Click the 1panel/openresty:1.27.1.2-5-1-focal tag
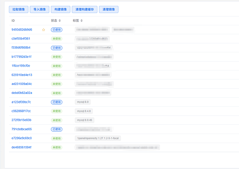Image resolution: width=239 pixels, height=169 pixels. point(98,138)
